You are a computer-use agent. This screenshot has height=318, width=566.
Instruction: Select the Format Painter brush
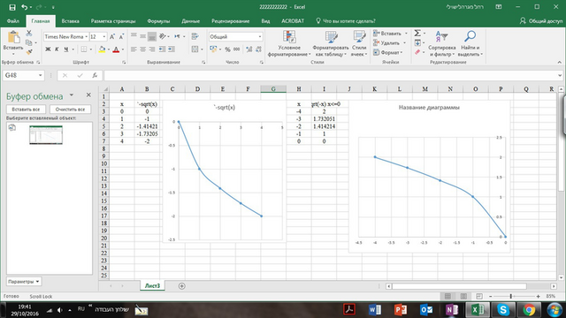(29, 52)
